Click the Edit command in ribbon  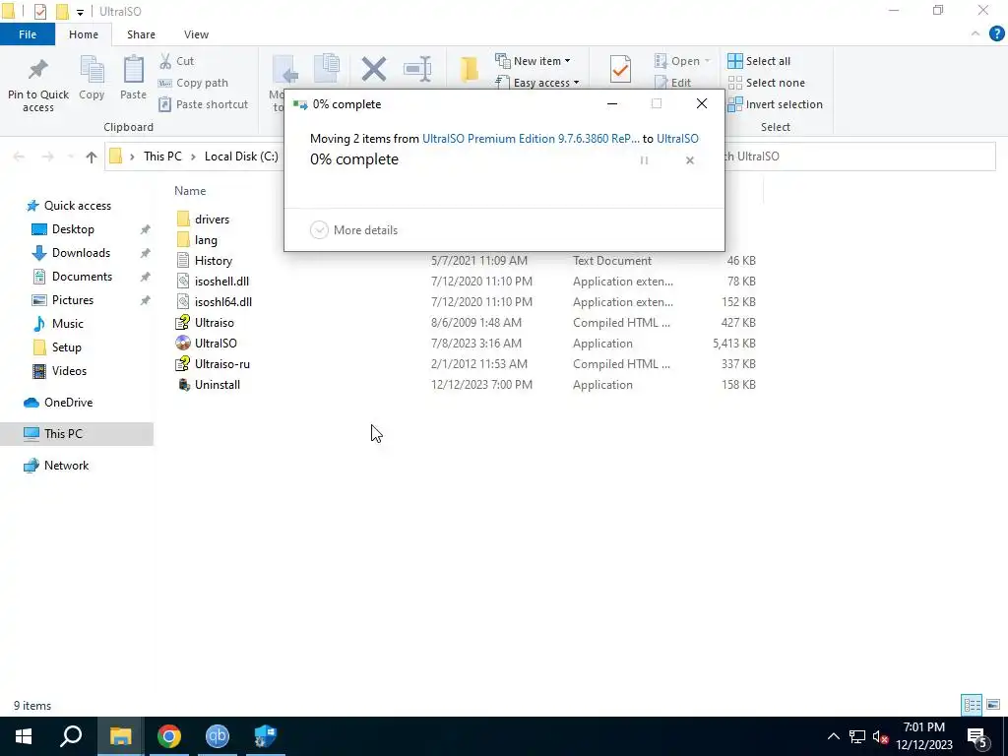pyautogui.click(x=673, y=83)
